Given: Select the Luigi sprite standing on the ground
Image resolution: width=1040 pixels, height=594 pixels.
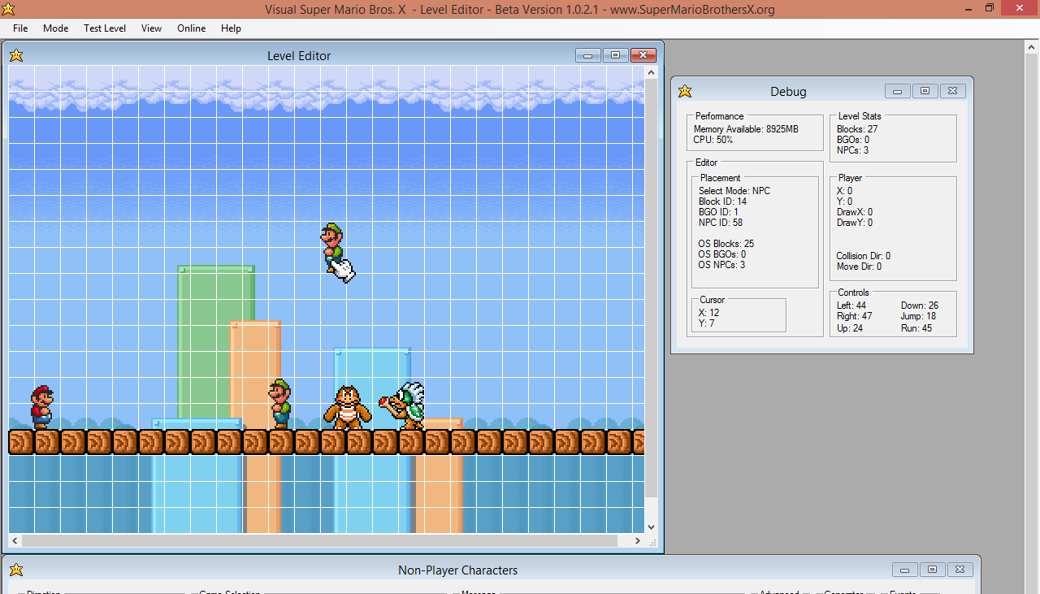Looking at the screenshot, I should (280, 404).
